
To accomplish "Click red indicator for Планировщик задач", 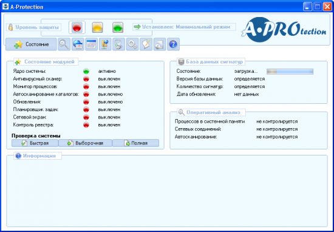I will 86,110.
